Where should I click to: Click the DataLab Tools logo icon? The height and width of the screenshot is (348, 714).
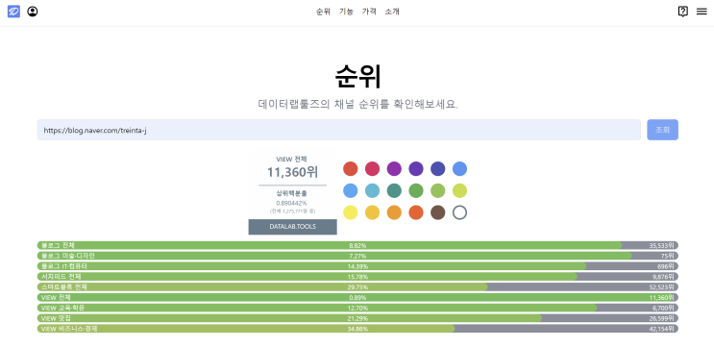[x=13, y=12]
